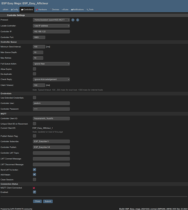
Task: Open the Devices tab
Action: [54, 10]
